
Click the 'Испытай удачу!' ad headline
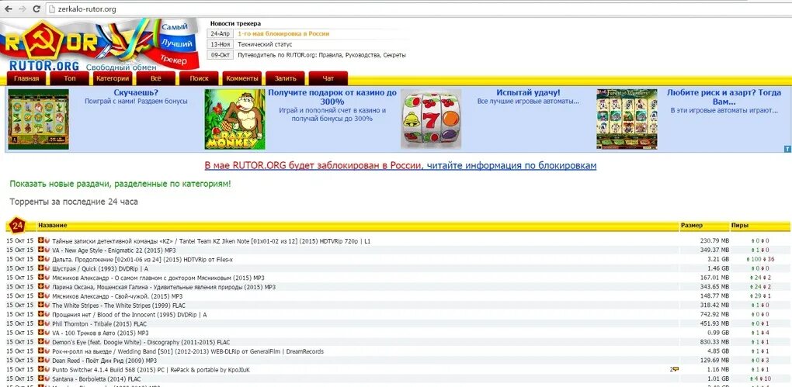pyautogui.click(x=528, y=93)
